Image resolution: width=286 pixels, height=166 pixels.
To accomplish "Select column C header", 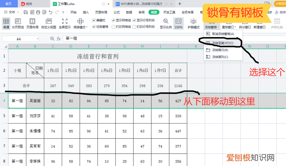I will pyautogui.click(x=53, y=46).
